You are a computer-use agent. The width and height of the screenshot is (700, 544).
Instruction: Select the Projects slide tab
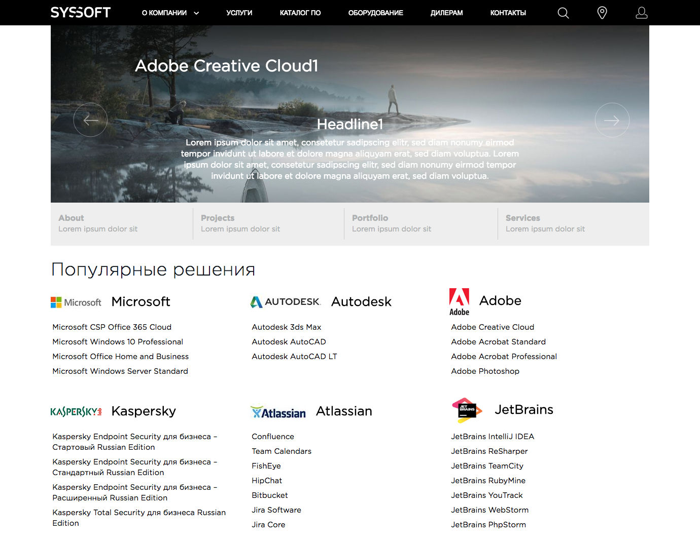point(268,223)
